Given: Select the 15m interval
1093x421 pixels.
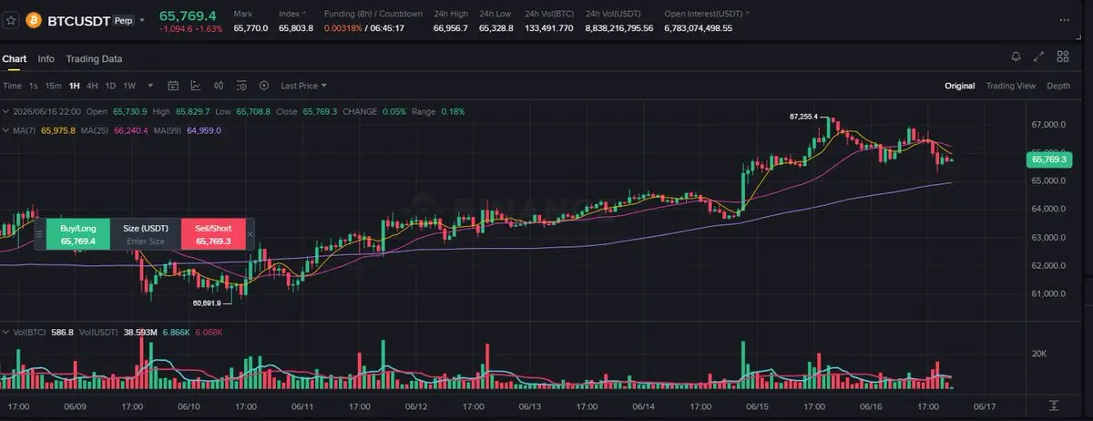Looking at the screenshot, I should [x=54, y=86].
